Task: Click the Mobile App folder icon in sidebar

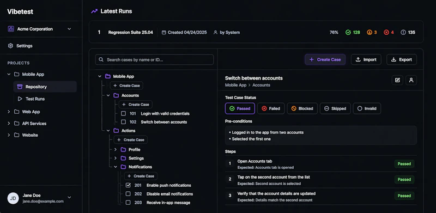Action: pos(17,75)
